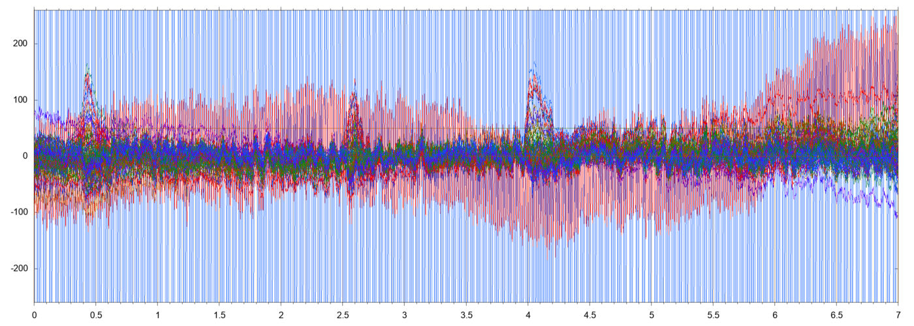Click the 3.5 tick label on the time axis

(x=466, y=314)
